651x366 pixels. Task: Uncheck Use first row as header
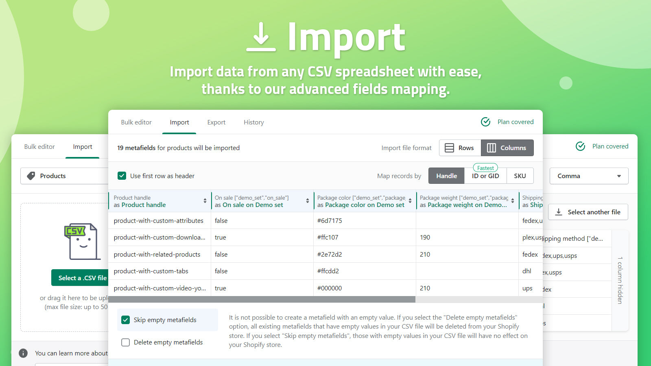(x=122, y=176)
